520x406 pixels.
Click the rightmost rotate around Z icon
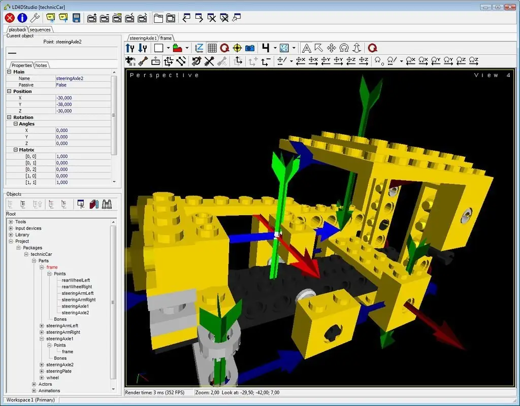pos(474,61)
